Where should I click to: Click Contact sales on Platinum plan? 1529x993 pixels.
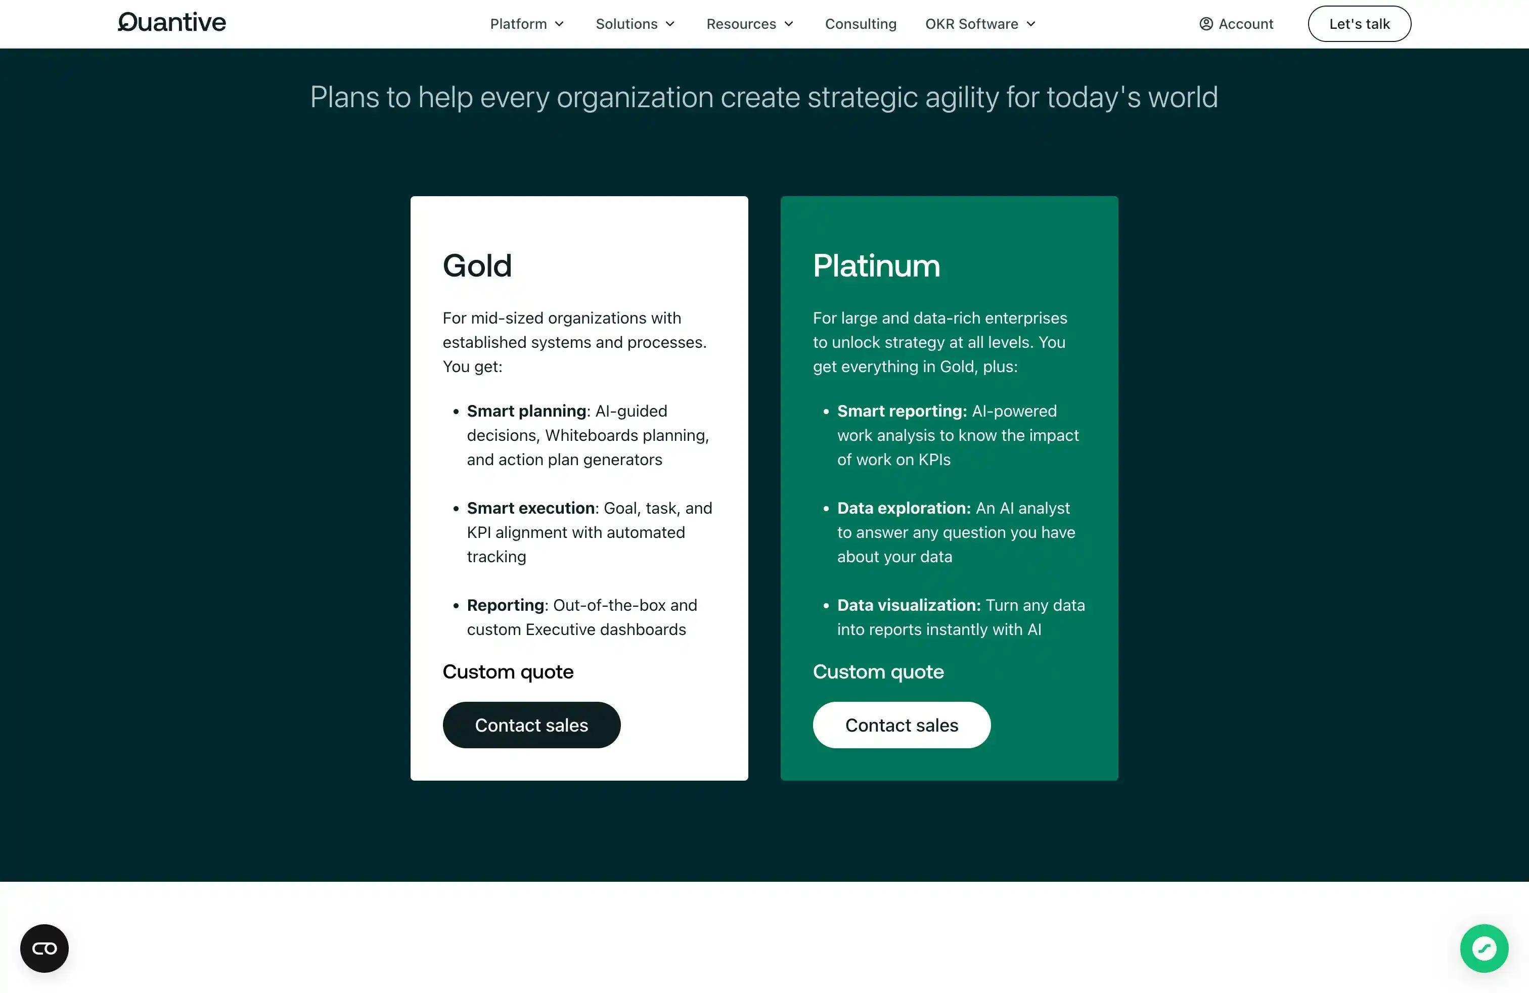(x=902, y=725)
